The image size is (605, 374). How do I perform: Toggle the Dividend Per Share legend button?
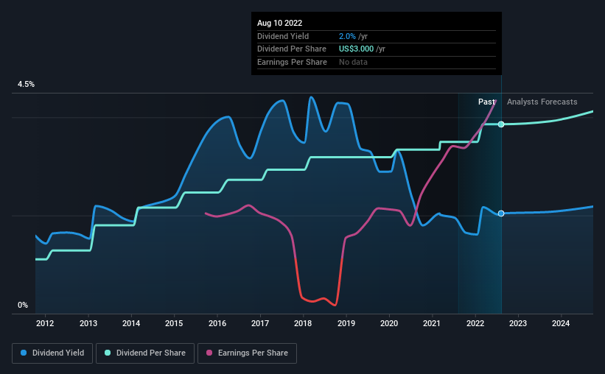(x=145, y=353)
